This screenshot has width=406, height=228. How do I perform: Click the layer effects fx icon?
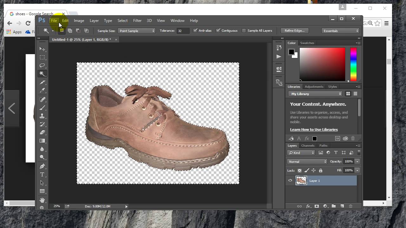pyautogui.click(x=308, y=206)
